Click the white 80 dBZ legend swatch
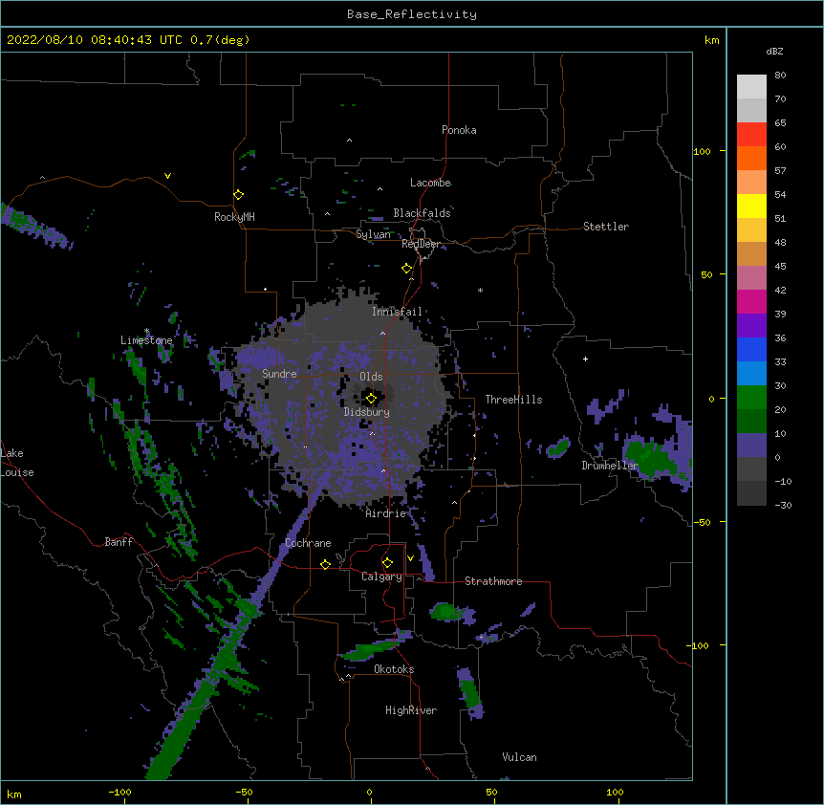 [x=751, y=87]
